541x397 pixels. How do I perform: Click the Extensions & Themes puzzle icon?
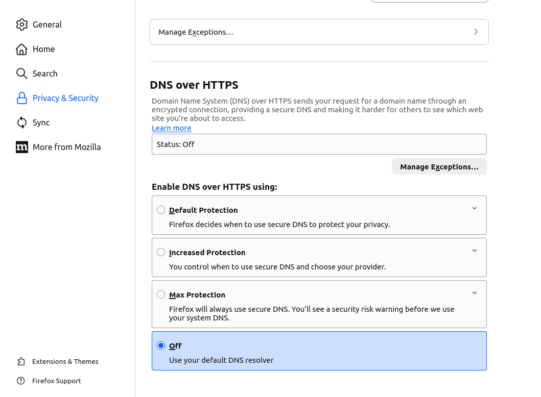point(21,361)
